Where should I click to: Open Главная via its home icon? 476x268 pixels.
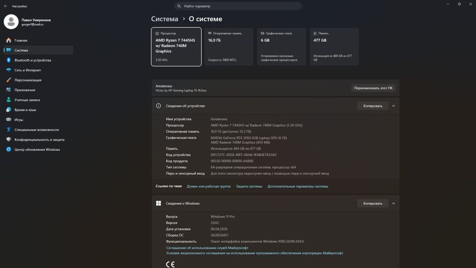9,40
